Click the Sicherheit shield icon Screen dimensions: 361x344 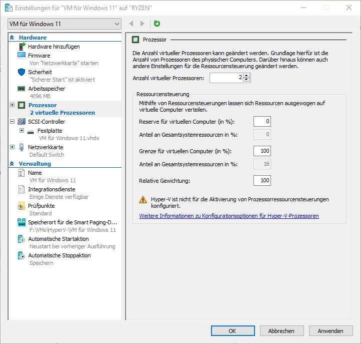(x=21, y=72)
